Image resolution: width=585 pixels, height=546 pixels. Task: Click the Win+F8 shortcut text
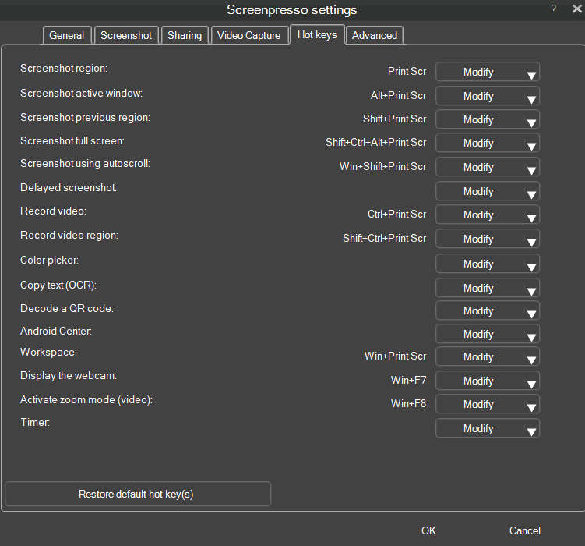click(x=408, y=403)
